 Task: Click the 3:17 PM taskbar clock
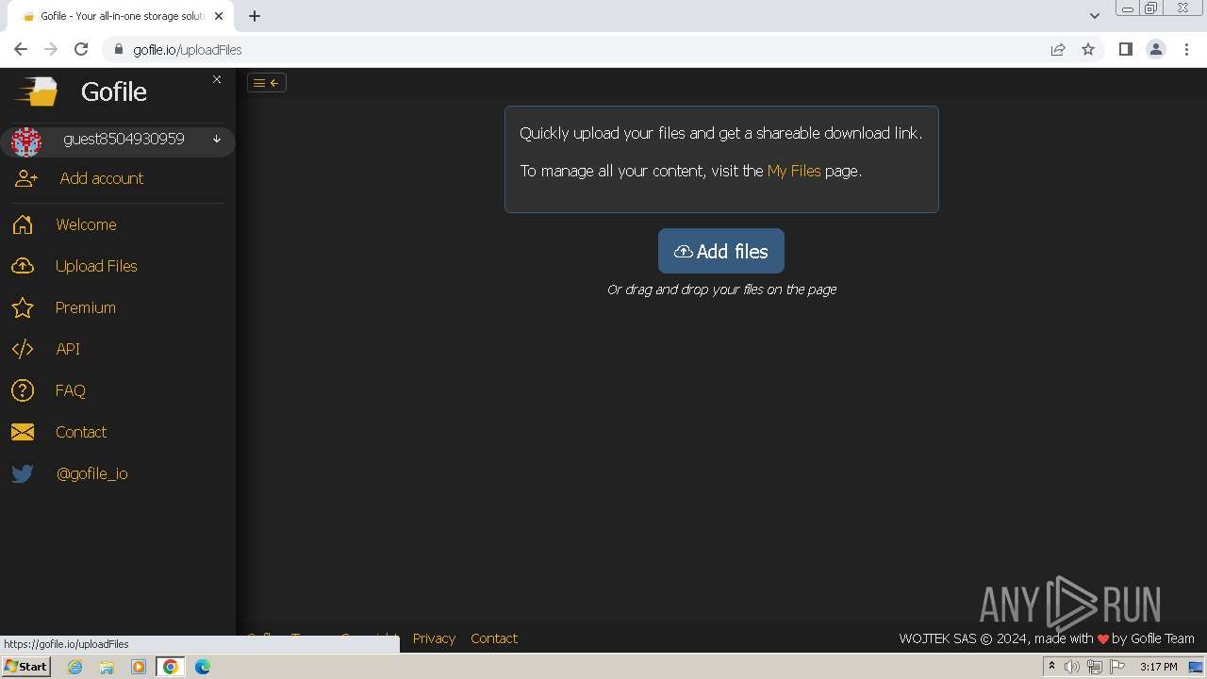click(1159, 667)
